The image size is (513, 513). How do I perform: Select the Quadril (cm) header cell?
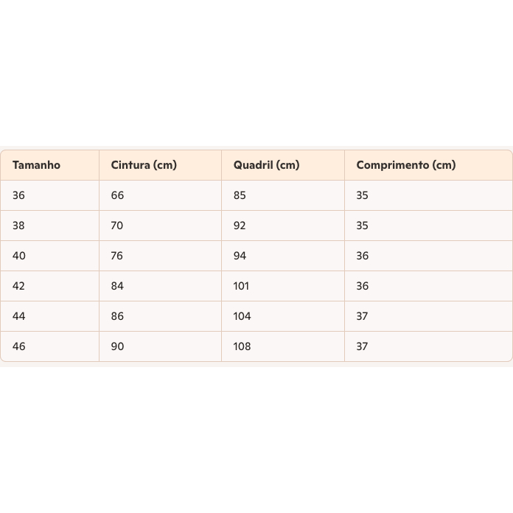[266, 165]
